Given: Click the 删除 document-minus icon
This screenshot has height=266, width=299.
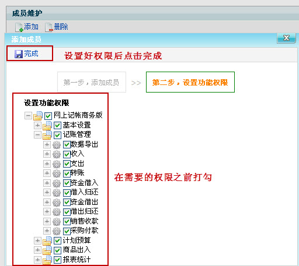Looking at the screenshot, I should click(49, 27).
